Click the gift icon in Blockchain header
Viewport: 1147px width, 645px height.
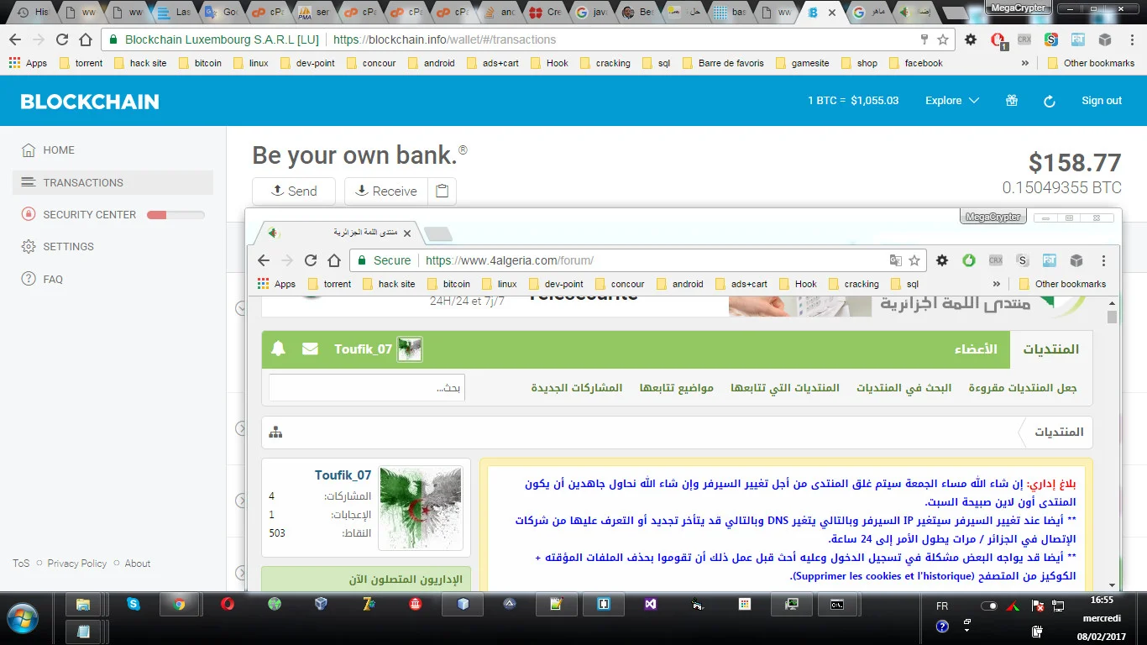click(1012, 101)
